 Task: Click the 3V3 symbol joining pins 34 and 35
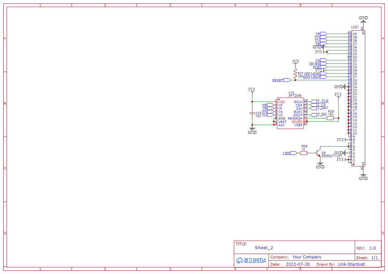point(320,52)
